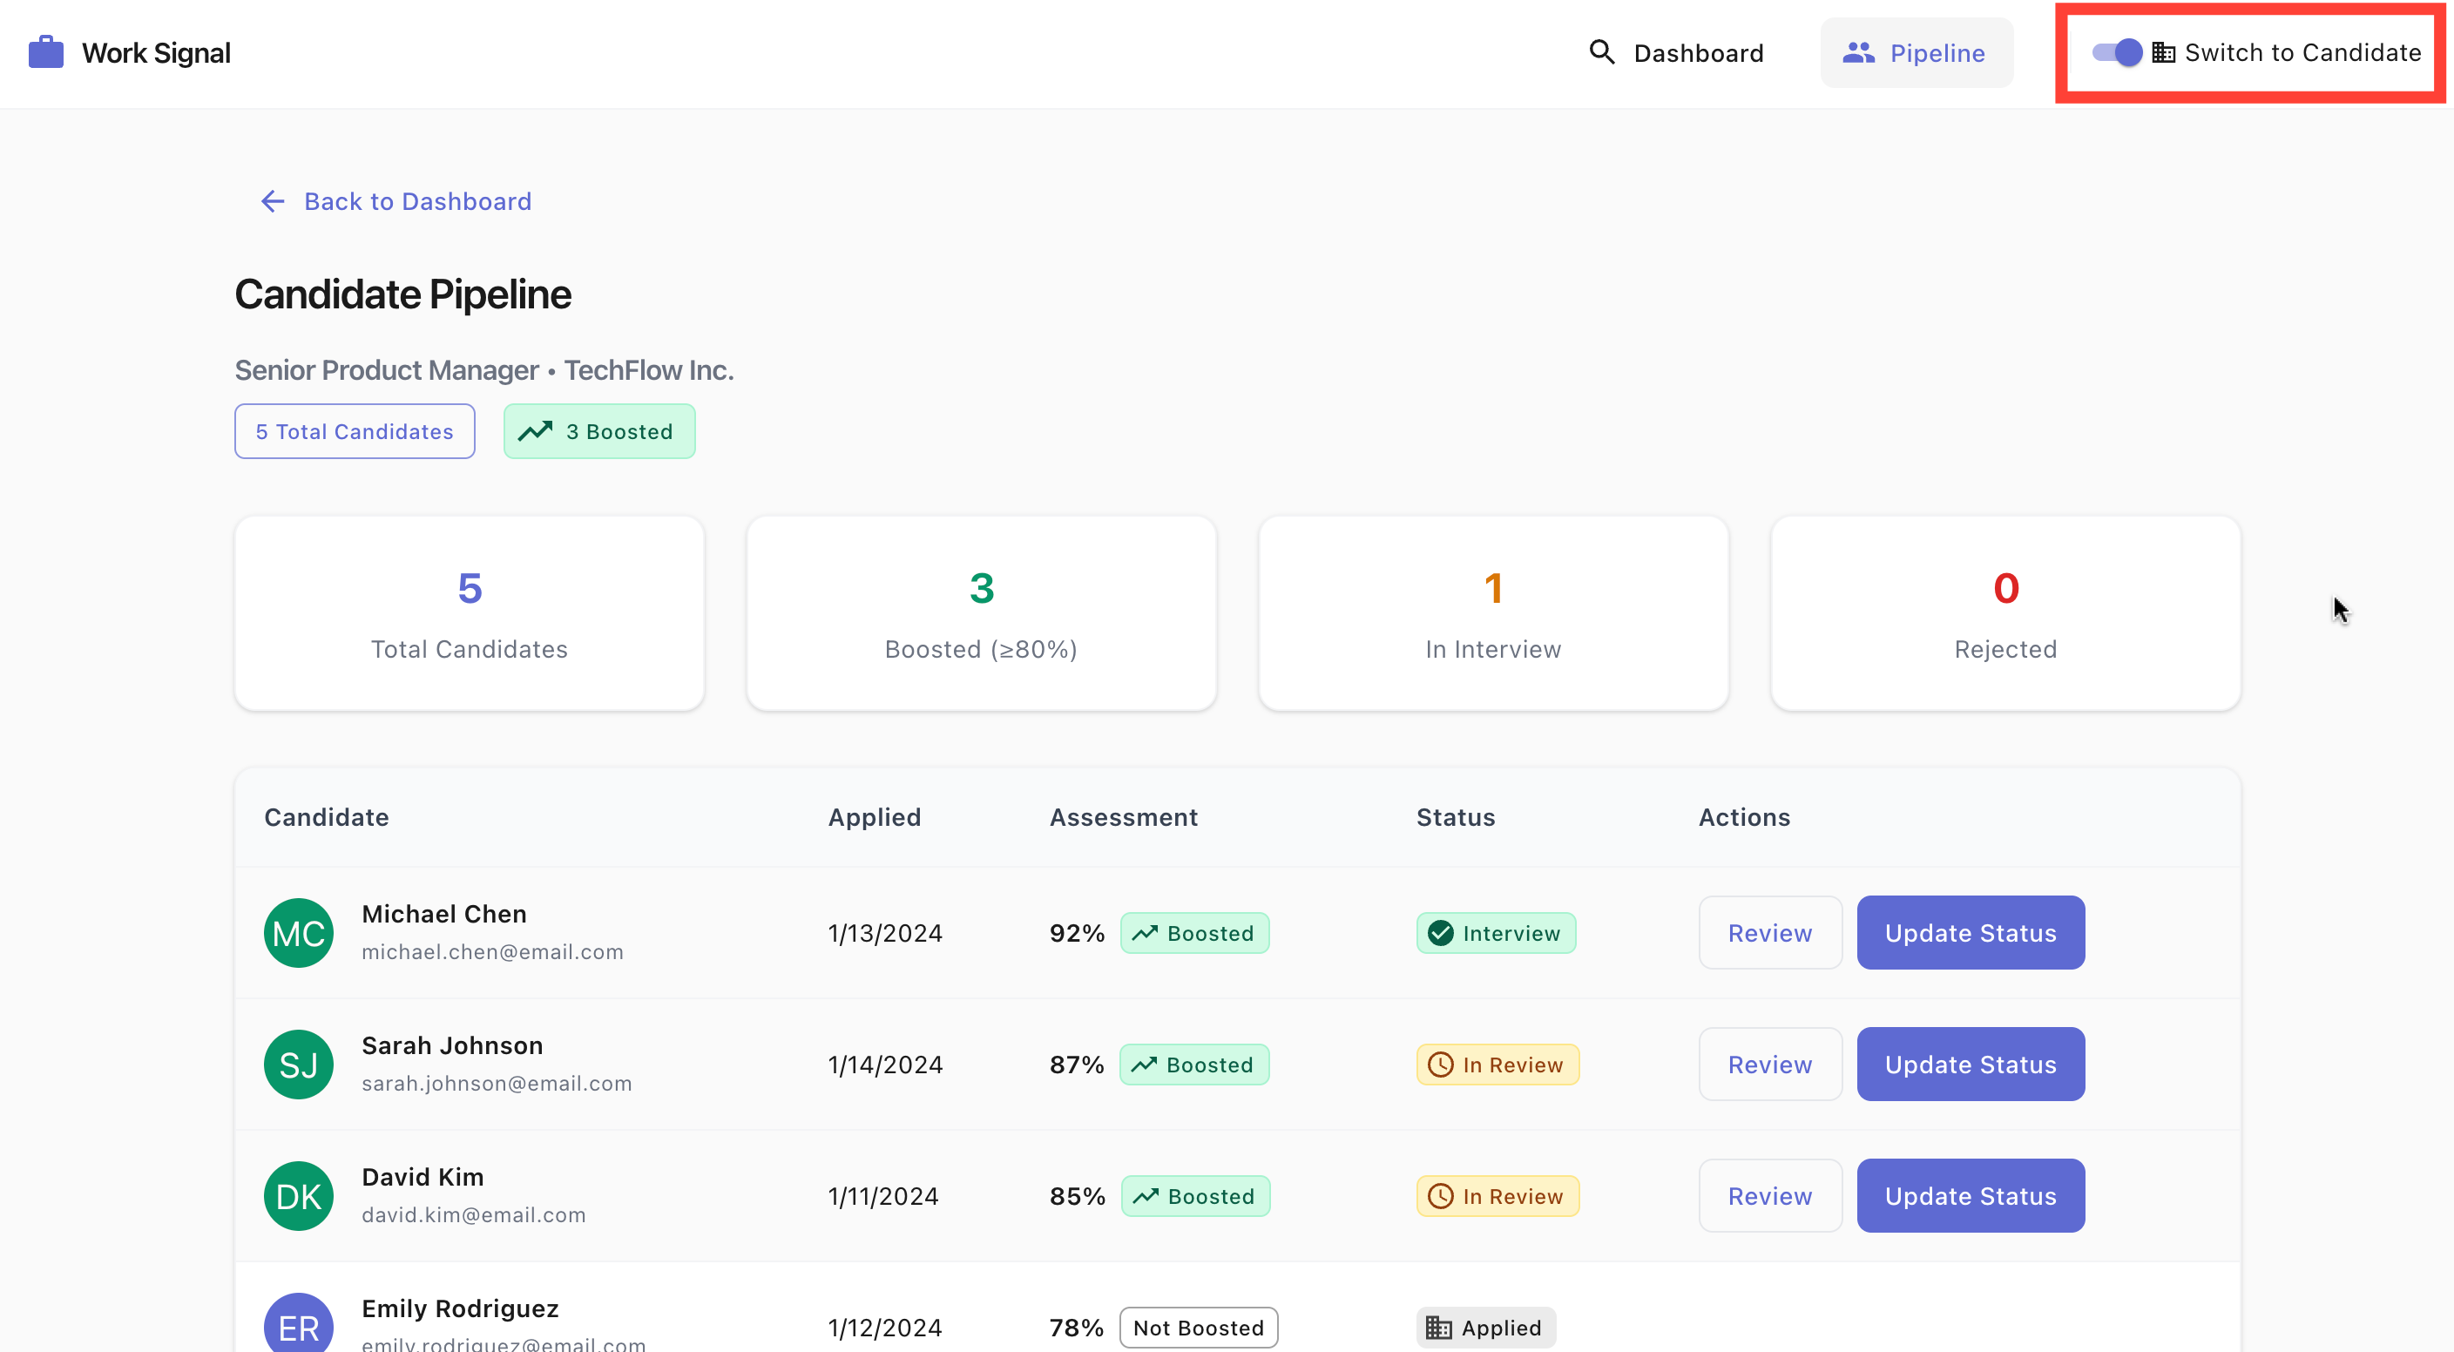Click the Pipeline people icon
Viewport: 2454px width, 1352px height.
click(1857, 52)
